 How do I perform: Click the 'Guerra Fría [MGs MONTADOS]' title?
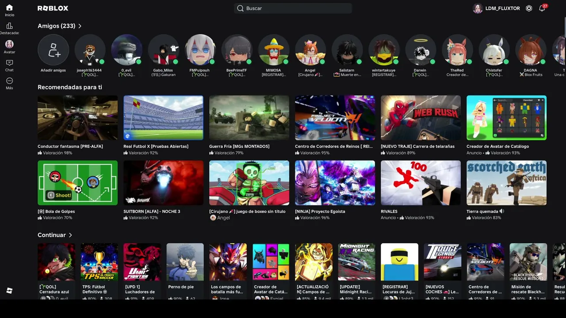(239, 146)
